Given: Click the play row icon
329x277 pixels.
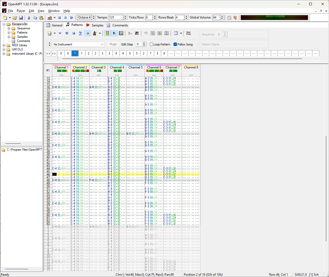Looking at the screenshot, I should coord(81,33).
